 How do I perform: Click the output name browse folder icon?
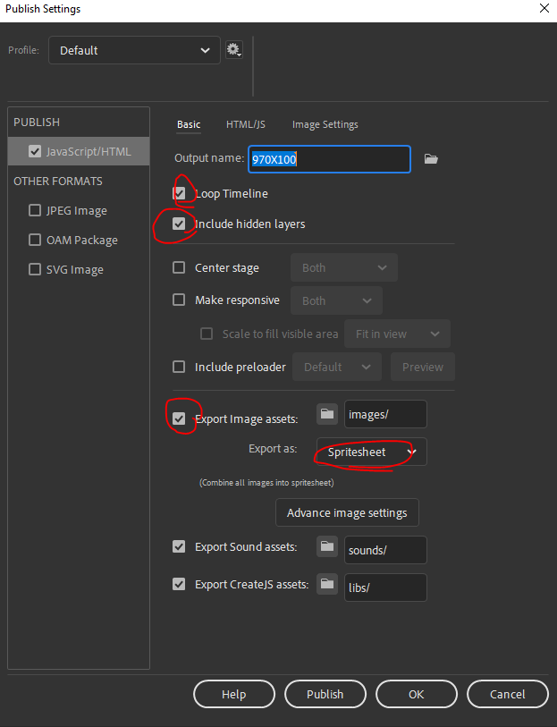coord(431,159)
